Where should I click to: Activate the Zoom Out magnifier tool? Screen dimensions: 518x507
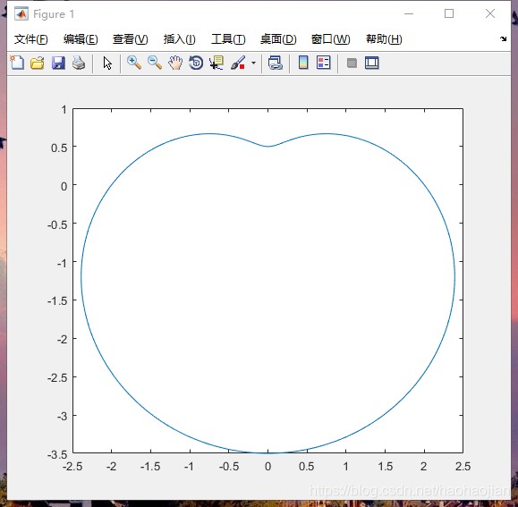pos(155,63)
